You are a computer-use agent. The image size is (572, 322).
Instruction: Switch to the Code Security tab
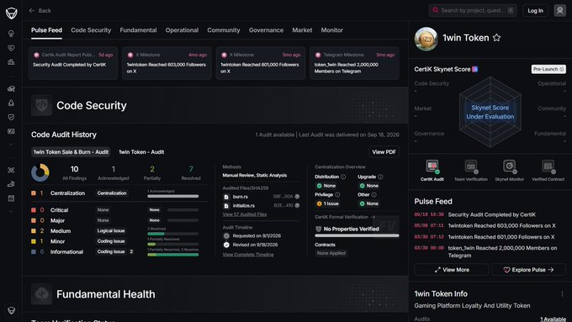91,30
